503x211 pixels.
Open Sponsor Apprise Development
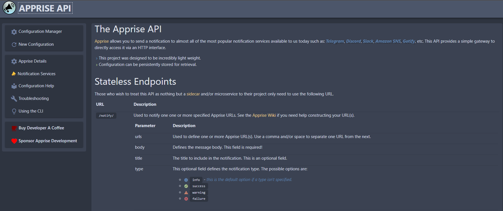48,141
